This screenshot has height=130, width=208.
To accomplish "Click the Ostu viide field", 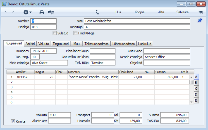I will [x=167, y=51].
